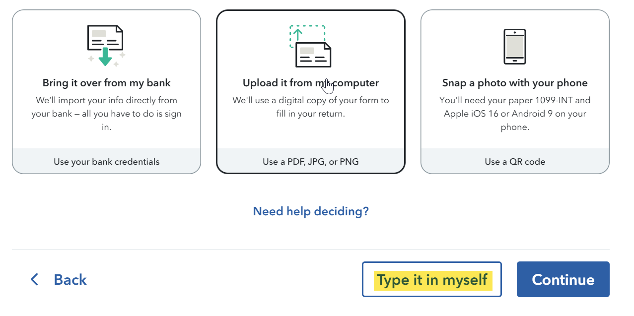Click the smartphone icon
The height and width of the screenshot is (316, 634).
click(515, 46)
